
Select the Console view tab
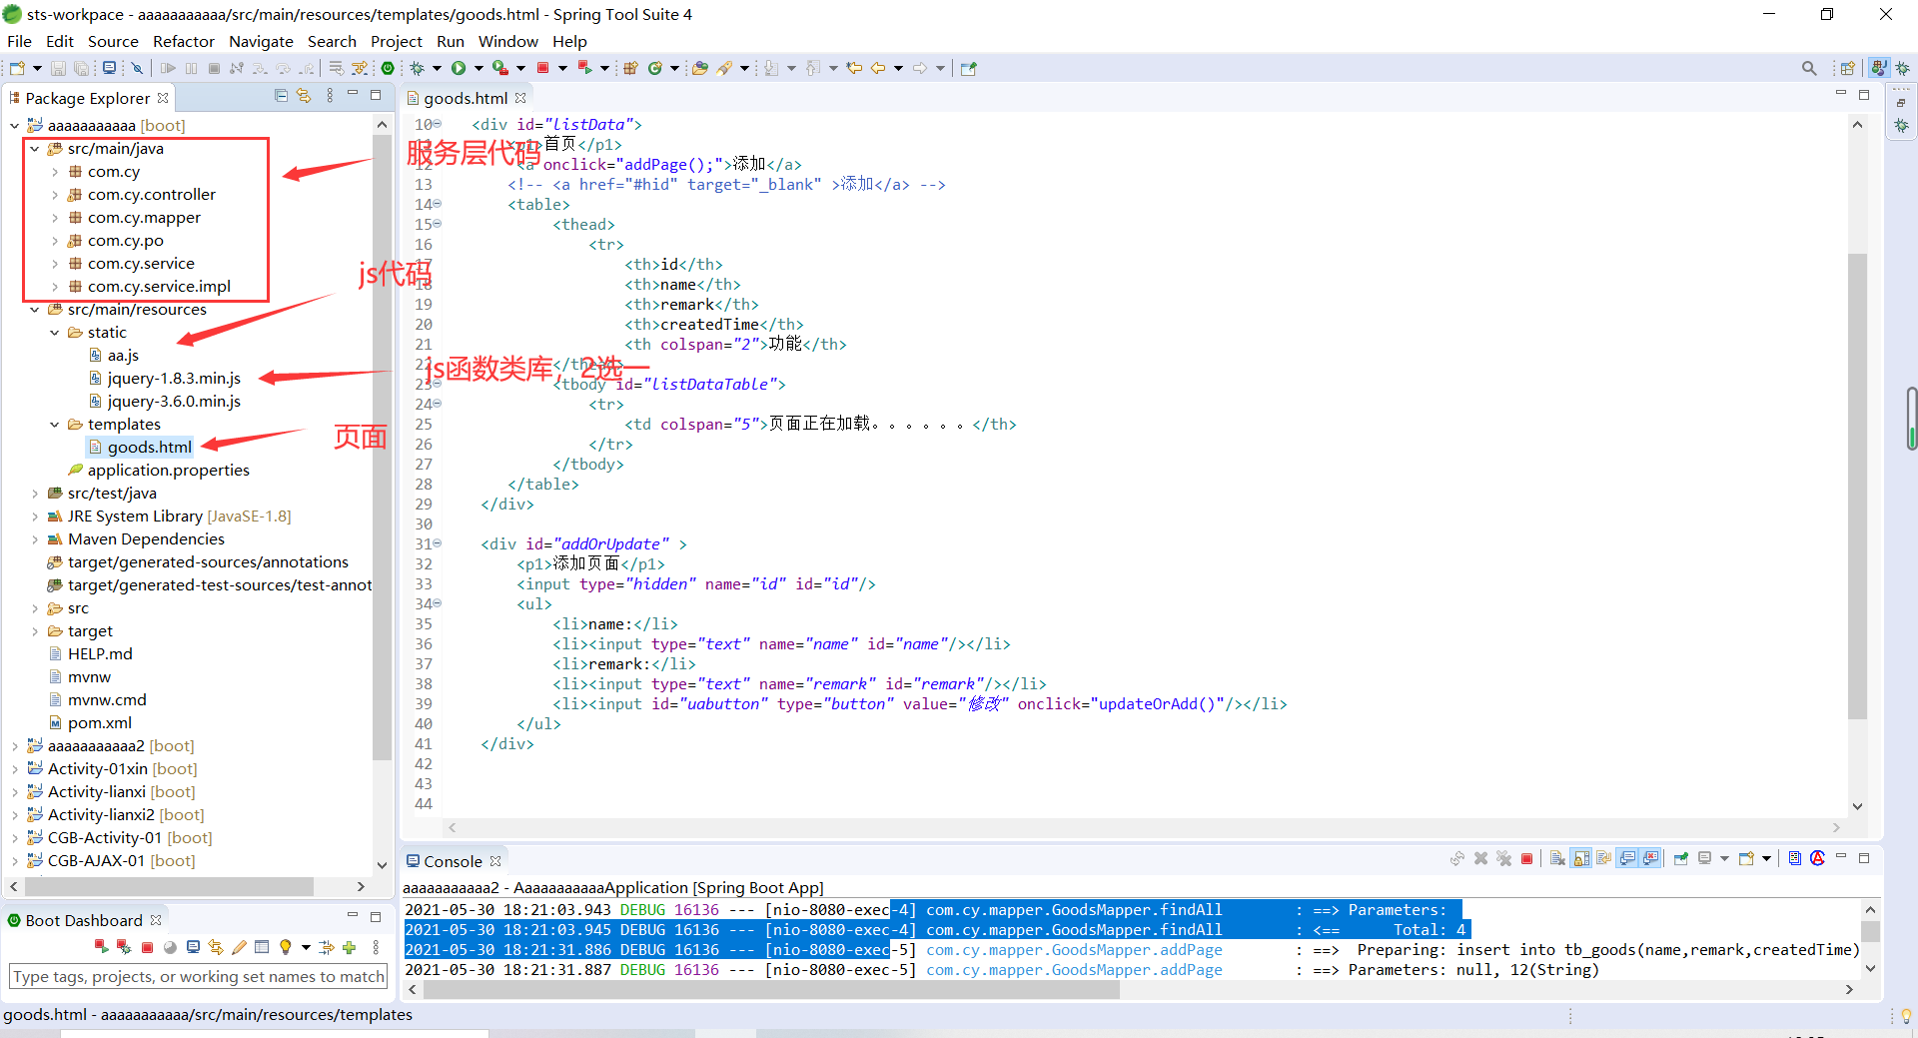pos(453,861)
